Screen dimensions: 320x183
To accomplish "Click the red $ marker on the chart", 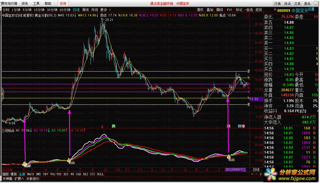I will pyautogui.click(x=102, y=127).
